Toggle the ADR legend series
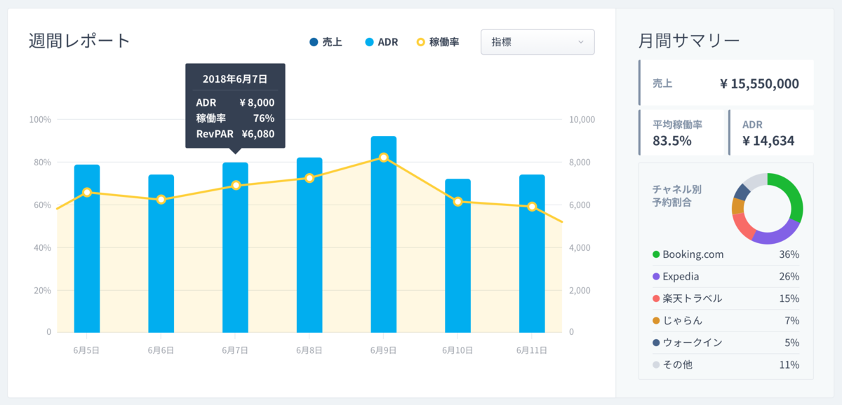The height and width of the screenshot is (405, 842). click(381, 42)
